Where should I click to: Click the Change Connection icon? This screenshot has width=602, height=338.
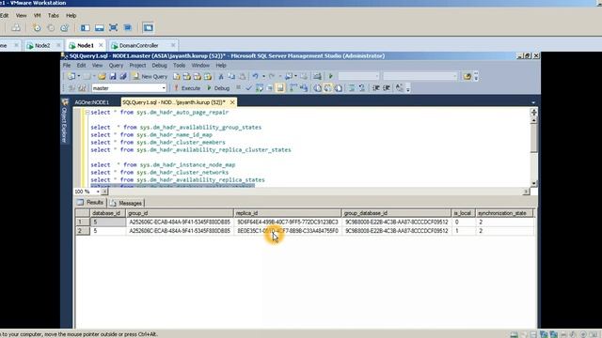point(82,88)
